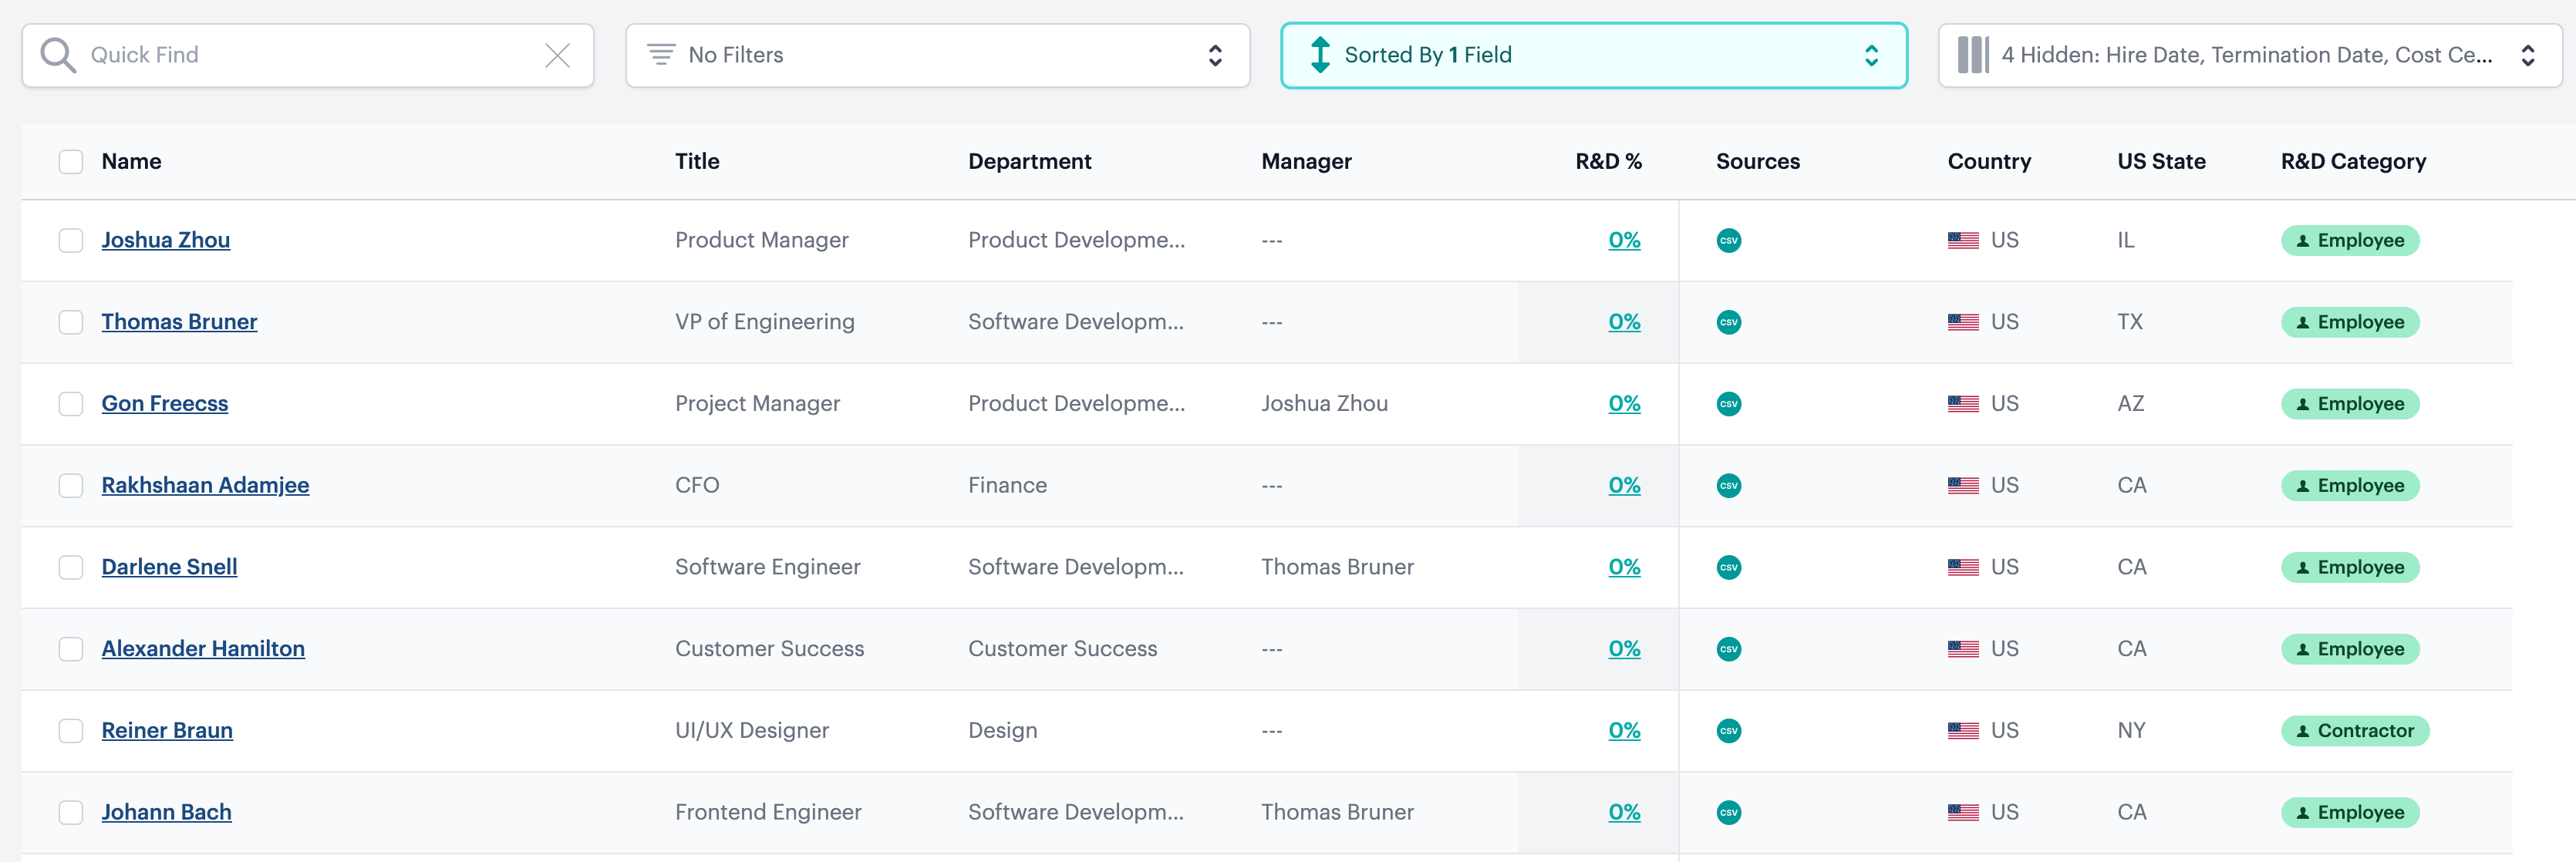This screenshot has height=862, width=2576.
Task: Click the Contractor badge for Reiner Braun
Action: tap(2354, 731)
